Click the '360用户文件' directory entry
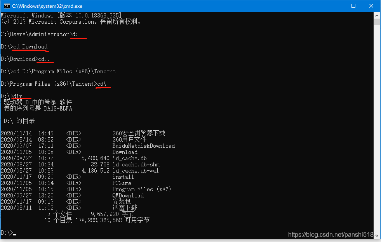The width and height of the screenshot is (381, 242). (x=129, y=140)
